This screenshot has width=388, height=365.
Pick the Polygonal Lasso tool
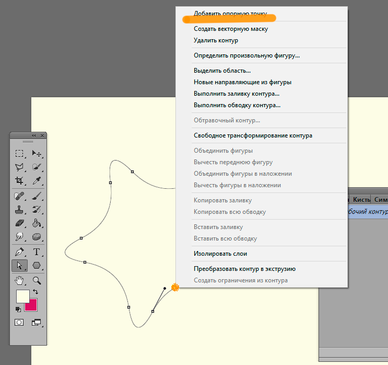pos(19,167)
